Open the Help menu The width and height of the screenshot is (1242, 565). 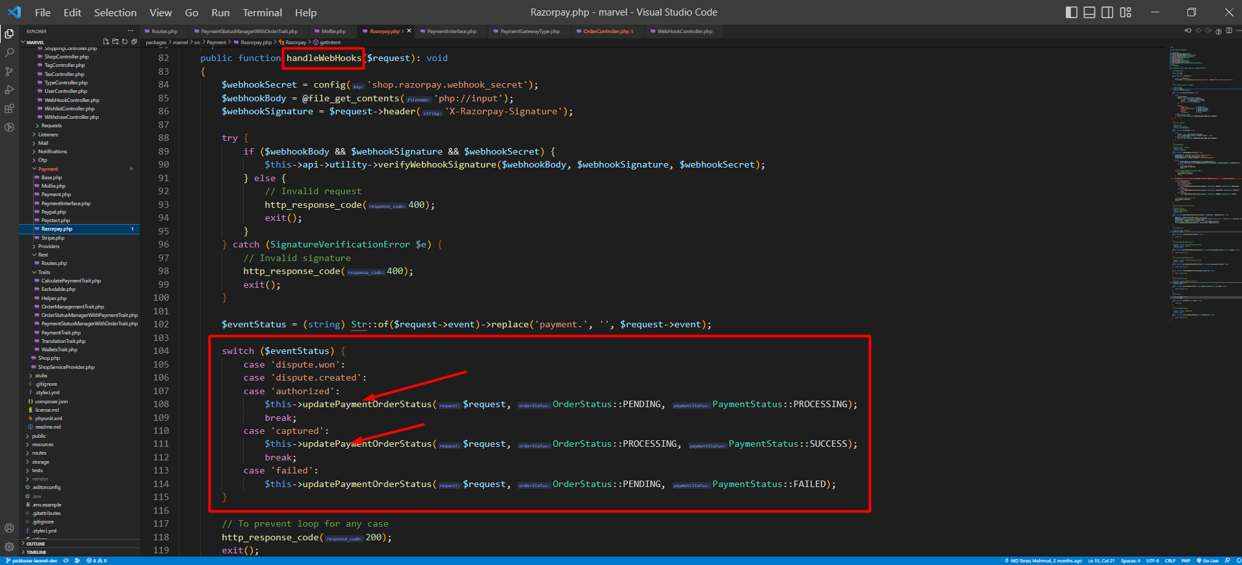(305, 12)
